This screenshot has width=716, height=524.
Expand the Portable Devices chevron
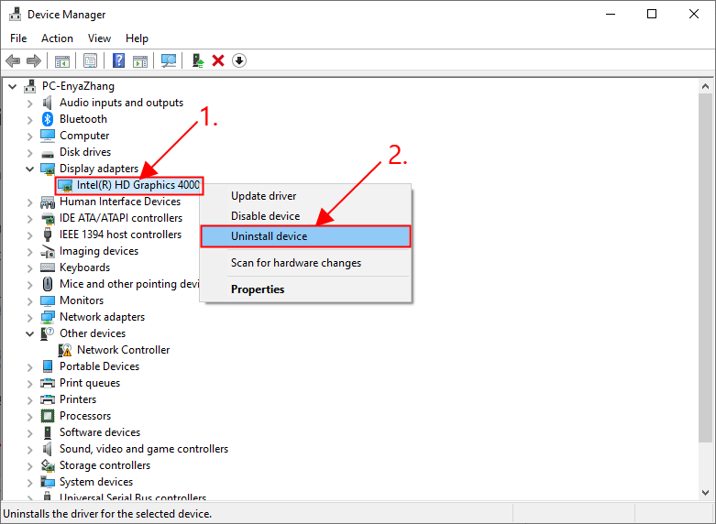29,366
